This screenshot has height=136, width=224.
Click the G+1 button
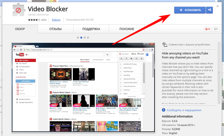coord(208,29)
